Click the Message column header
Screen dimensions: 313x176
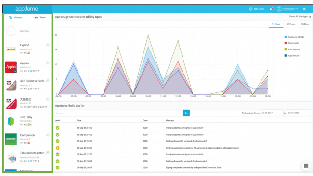point(170,120)
